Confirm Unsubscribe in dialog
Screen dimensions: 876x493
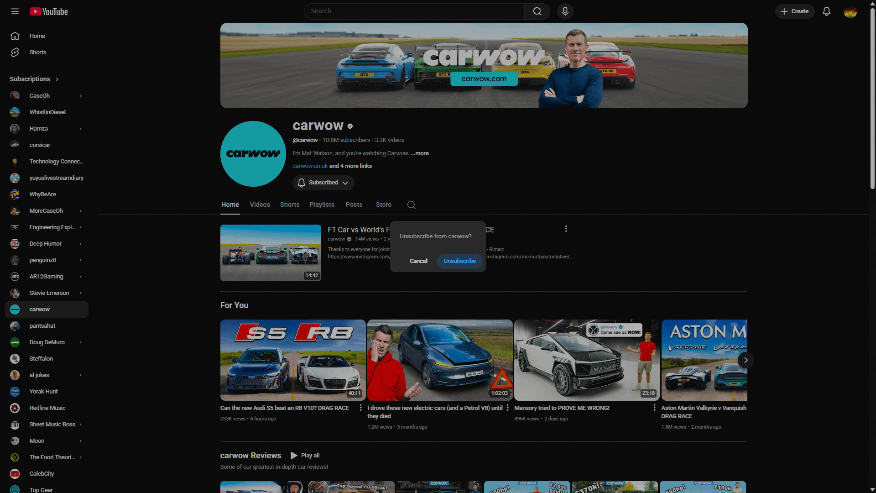(x=459, y=261)
